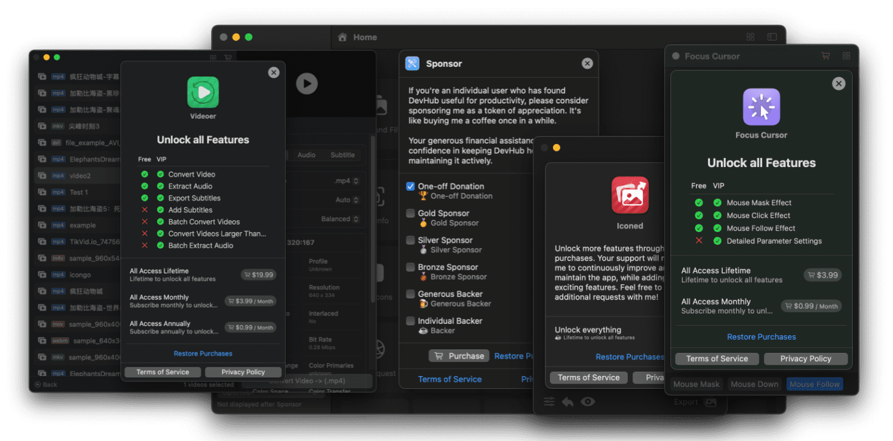Image resolution: width=893 pixels, height=441 pixels.
Task: Toggle the eye preview icon in Iconed toolbar
Action: click(587, 401)
